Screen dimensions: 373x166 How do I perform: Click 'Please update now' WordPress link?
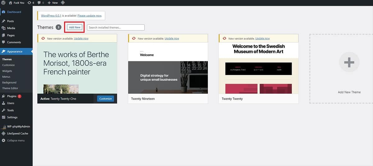click(x=89, y=16)
